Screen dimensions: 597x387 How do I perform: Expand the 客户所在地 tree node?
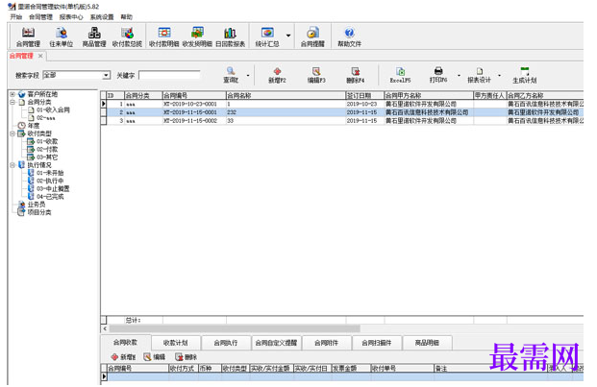[x=12, y=94]
